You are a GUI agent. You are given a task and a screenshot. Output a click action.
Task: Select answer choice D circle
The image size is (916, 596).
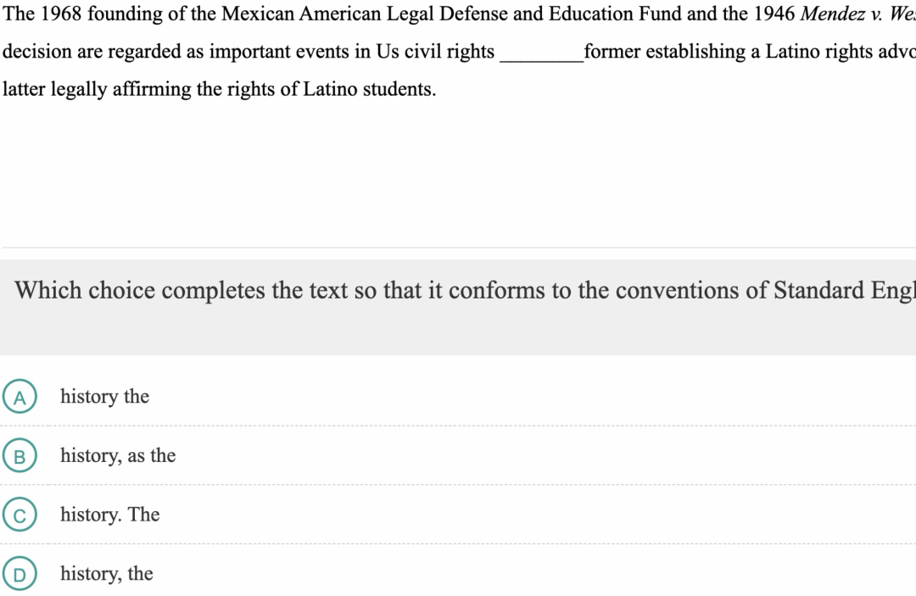click(20, 573)
